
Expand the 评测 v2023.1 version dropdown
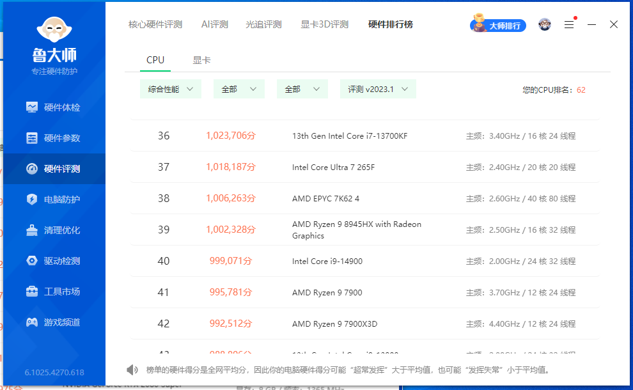click(378, 90)
